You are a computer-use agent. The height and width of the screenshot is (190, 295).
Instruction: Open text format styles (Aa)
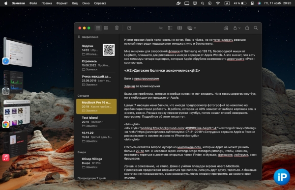point(161,28)
